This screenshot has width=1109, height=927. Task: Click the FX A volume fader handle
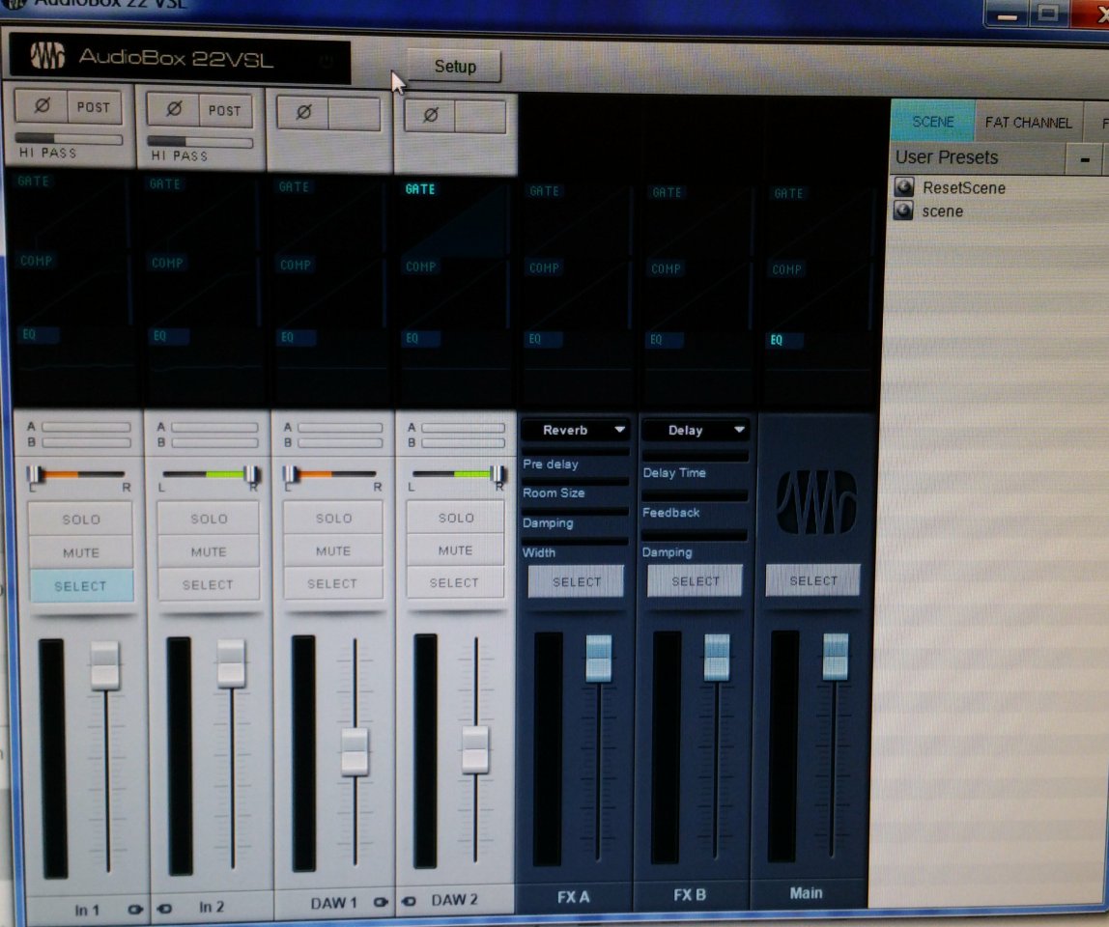pos(598,659)
